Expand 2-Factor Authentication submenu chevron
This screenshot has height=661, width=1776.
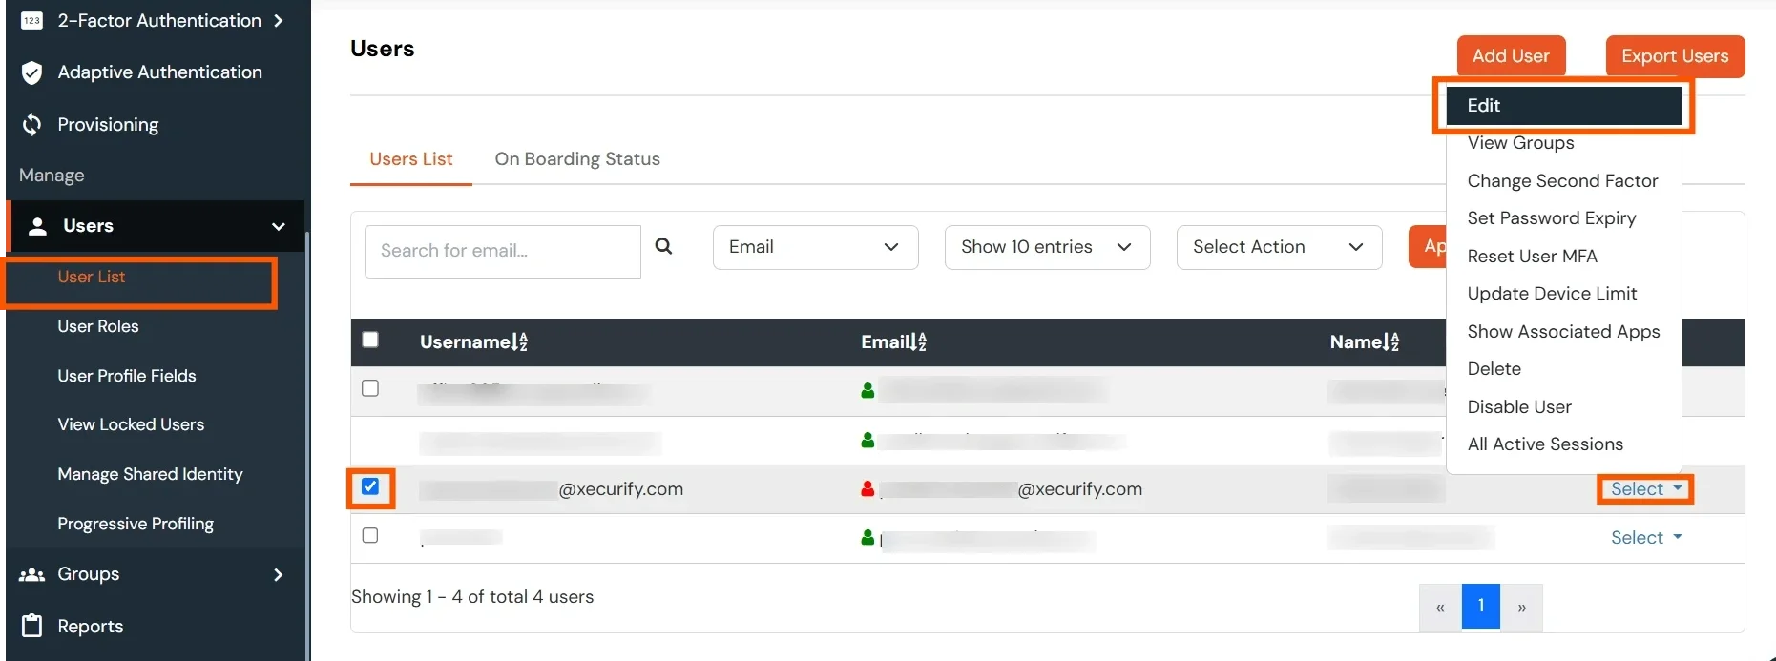pos(278,20)
